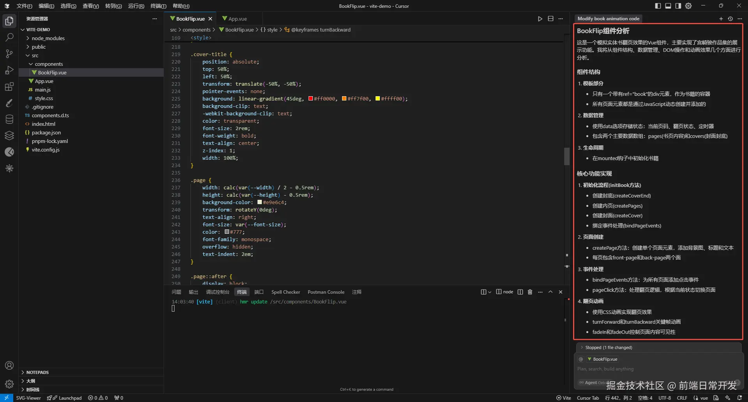
Task: Click the notifications bell in status bar
Action: [740, 398]
